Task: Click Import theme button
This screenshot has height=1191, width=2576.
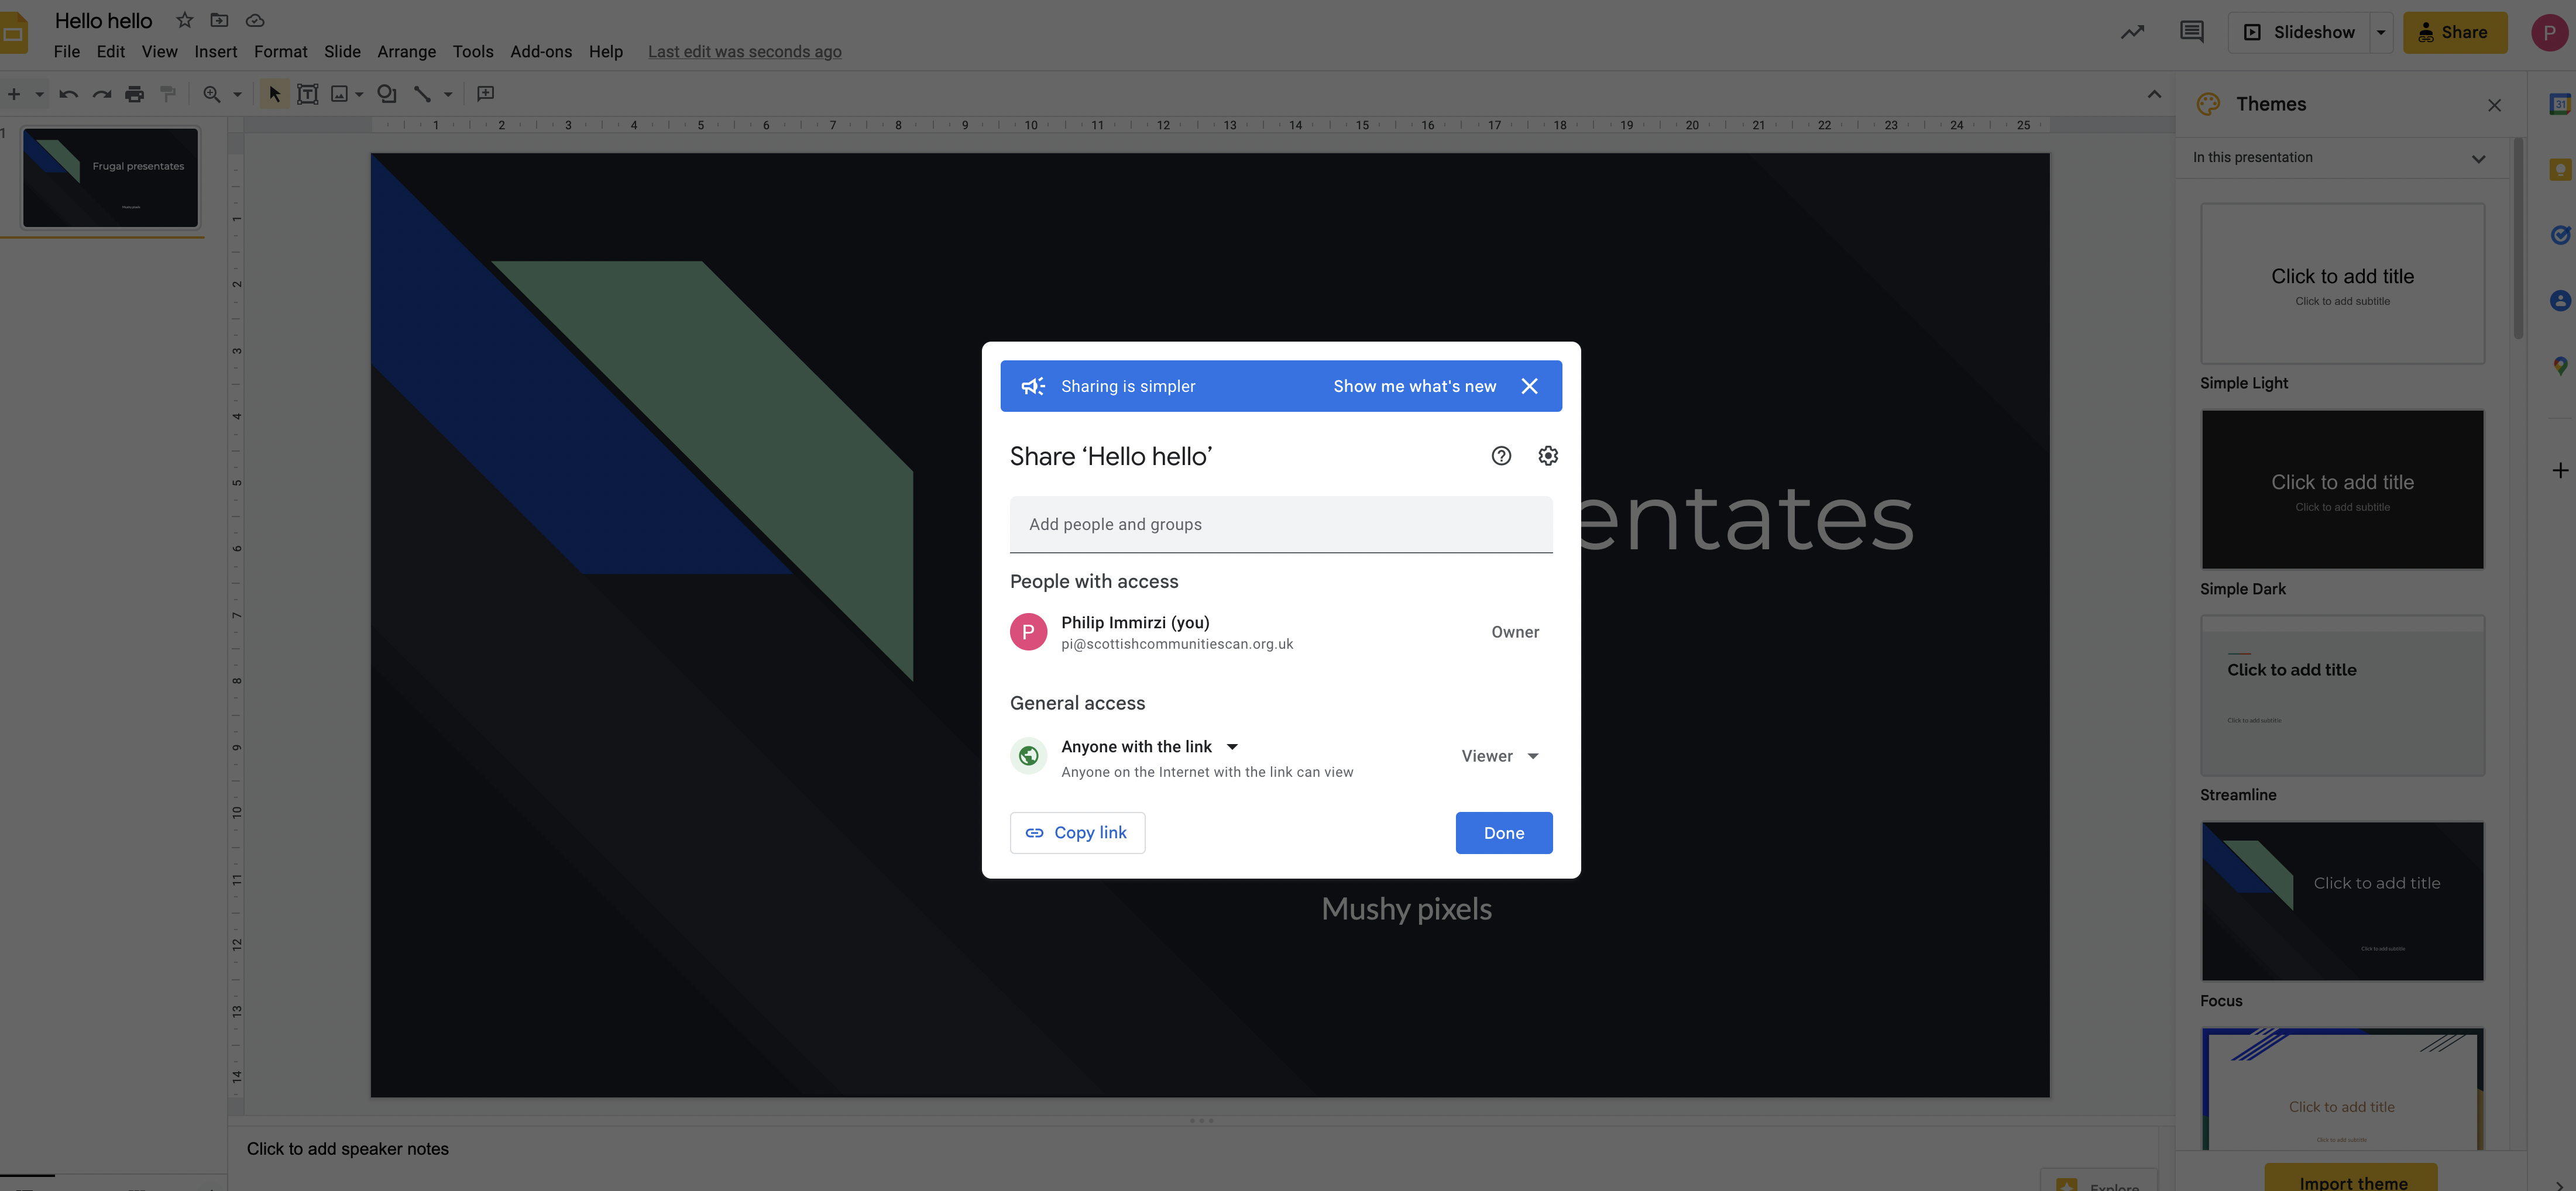Action: coord(2351,1178)
